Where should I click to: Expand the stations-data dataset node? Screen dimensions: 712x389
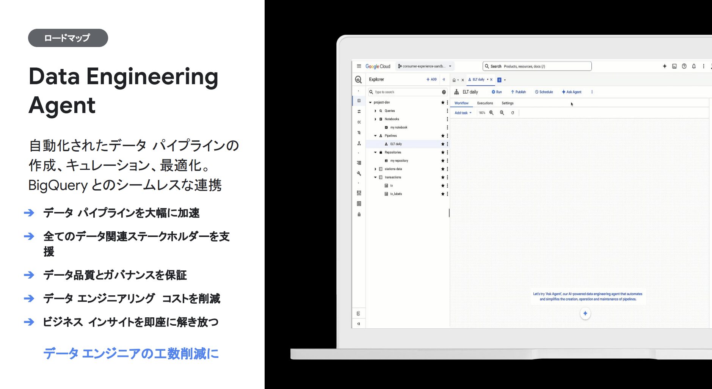375,169
